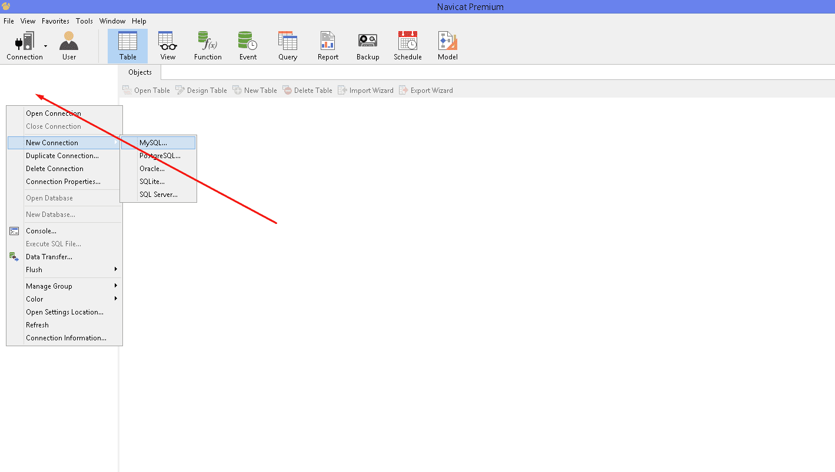Open the Report toolbar icon
Screen dimensions: 835x472
328,46
